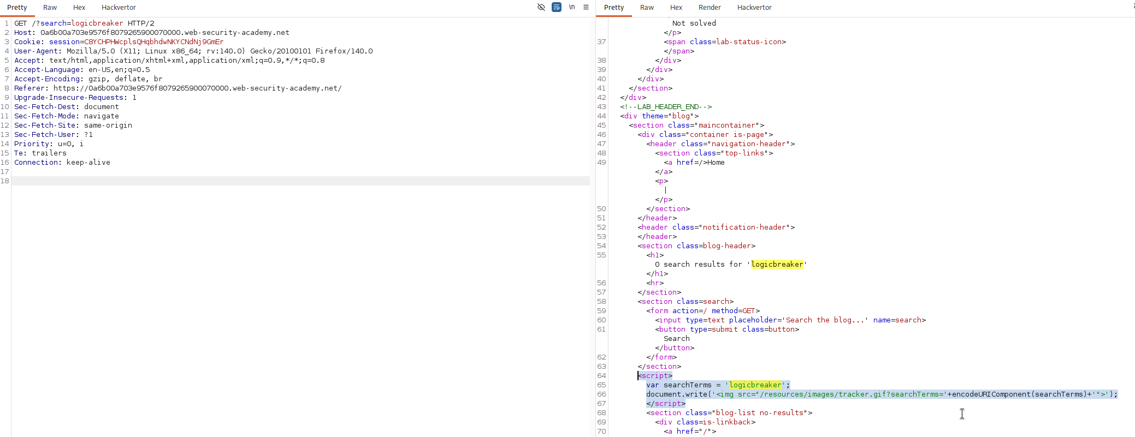Click highlighted 'logicbreaker' in searchTerms script variable
The width and height of the screenshot is (1135, 437).
tap(755, 385)
